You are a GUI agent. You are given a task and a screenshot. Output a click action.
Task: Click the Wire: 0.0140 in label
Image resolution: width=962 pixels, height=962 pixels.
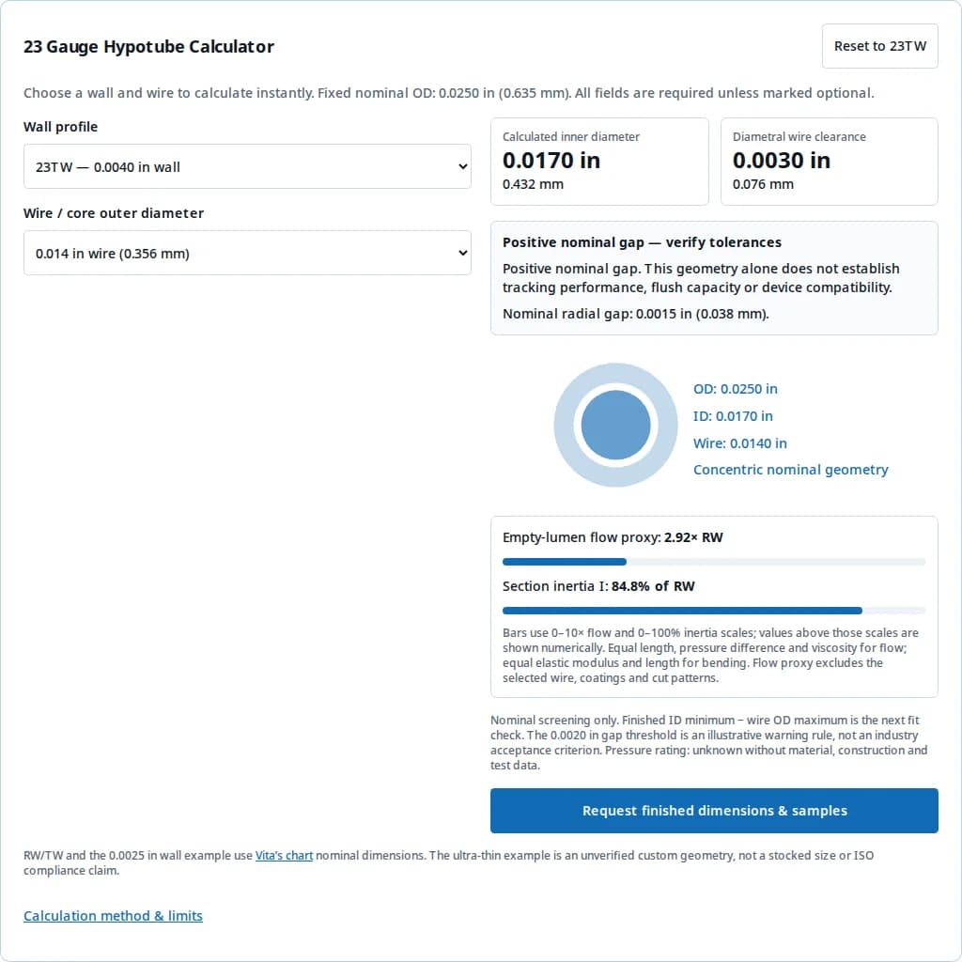click(740, 443)
